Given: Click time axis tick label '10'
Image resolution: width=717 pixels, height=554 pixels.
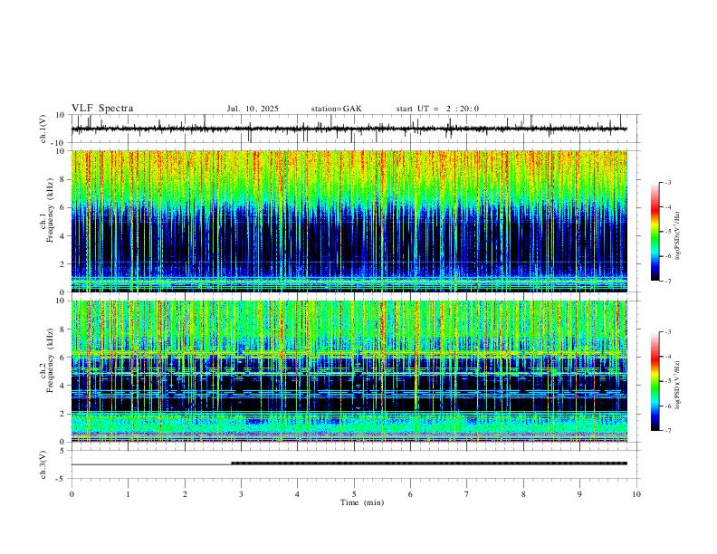Looking at the screenshot, I should (x=636, y=494).
